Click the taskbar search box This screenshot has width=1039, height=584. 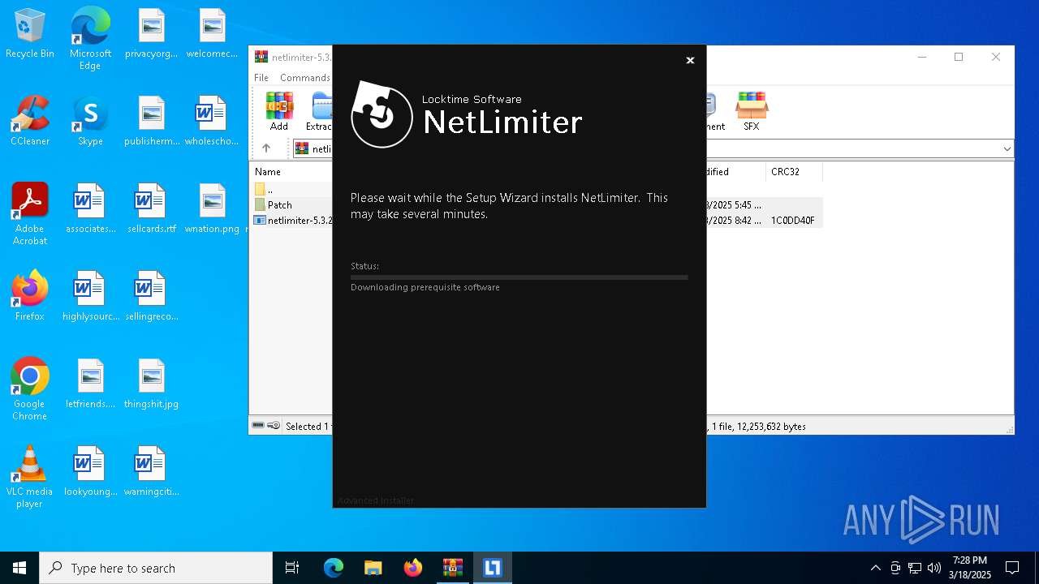coord(156,568)
